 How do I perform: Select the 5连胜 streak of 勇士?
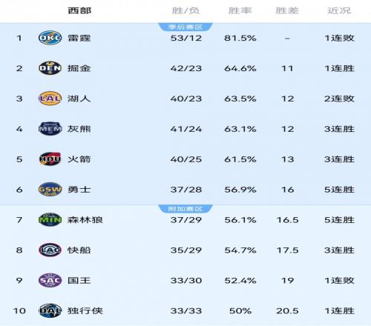339,190
